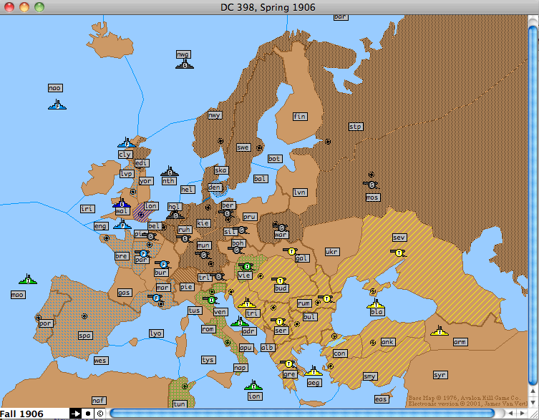Click the German army below mun

coord(203,255)
